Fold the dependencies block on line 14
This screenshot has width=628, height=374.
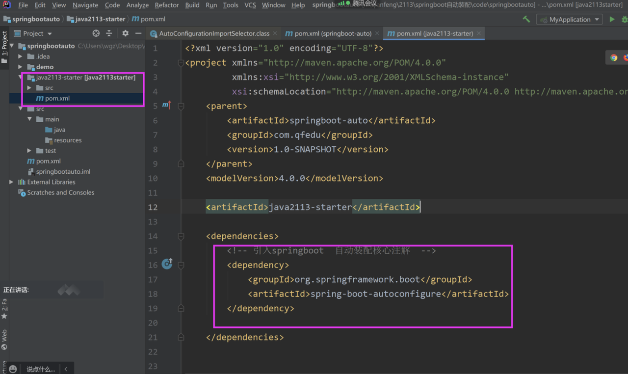(x=181, y=236)
